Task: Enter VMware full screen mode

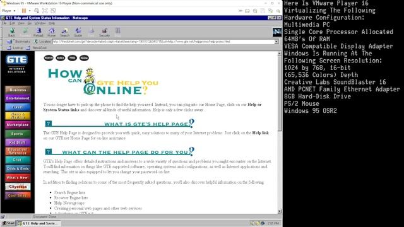Action: 45,11
